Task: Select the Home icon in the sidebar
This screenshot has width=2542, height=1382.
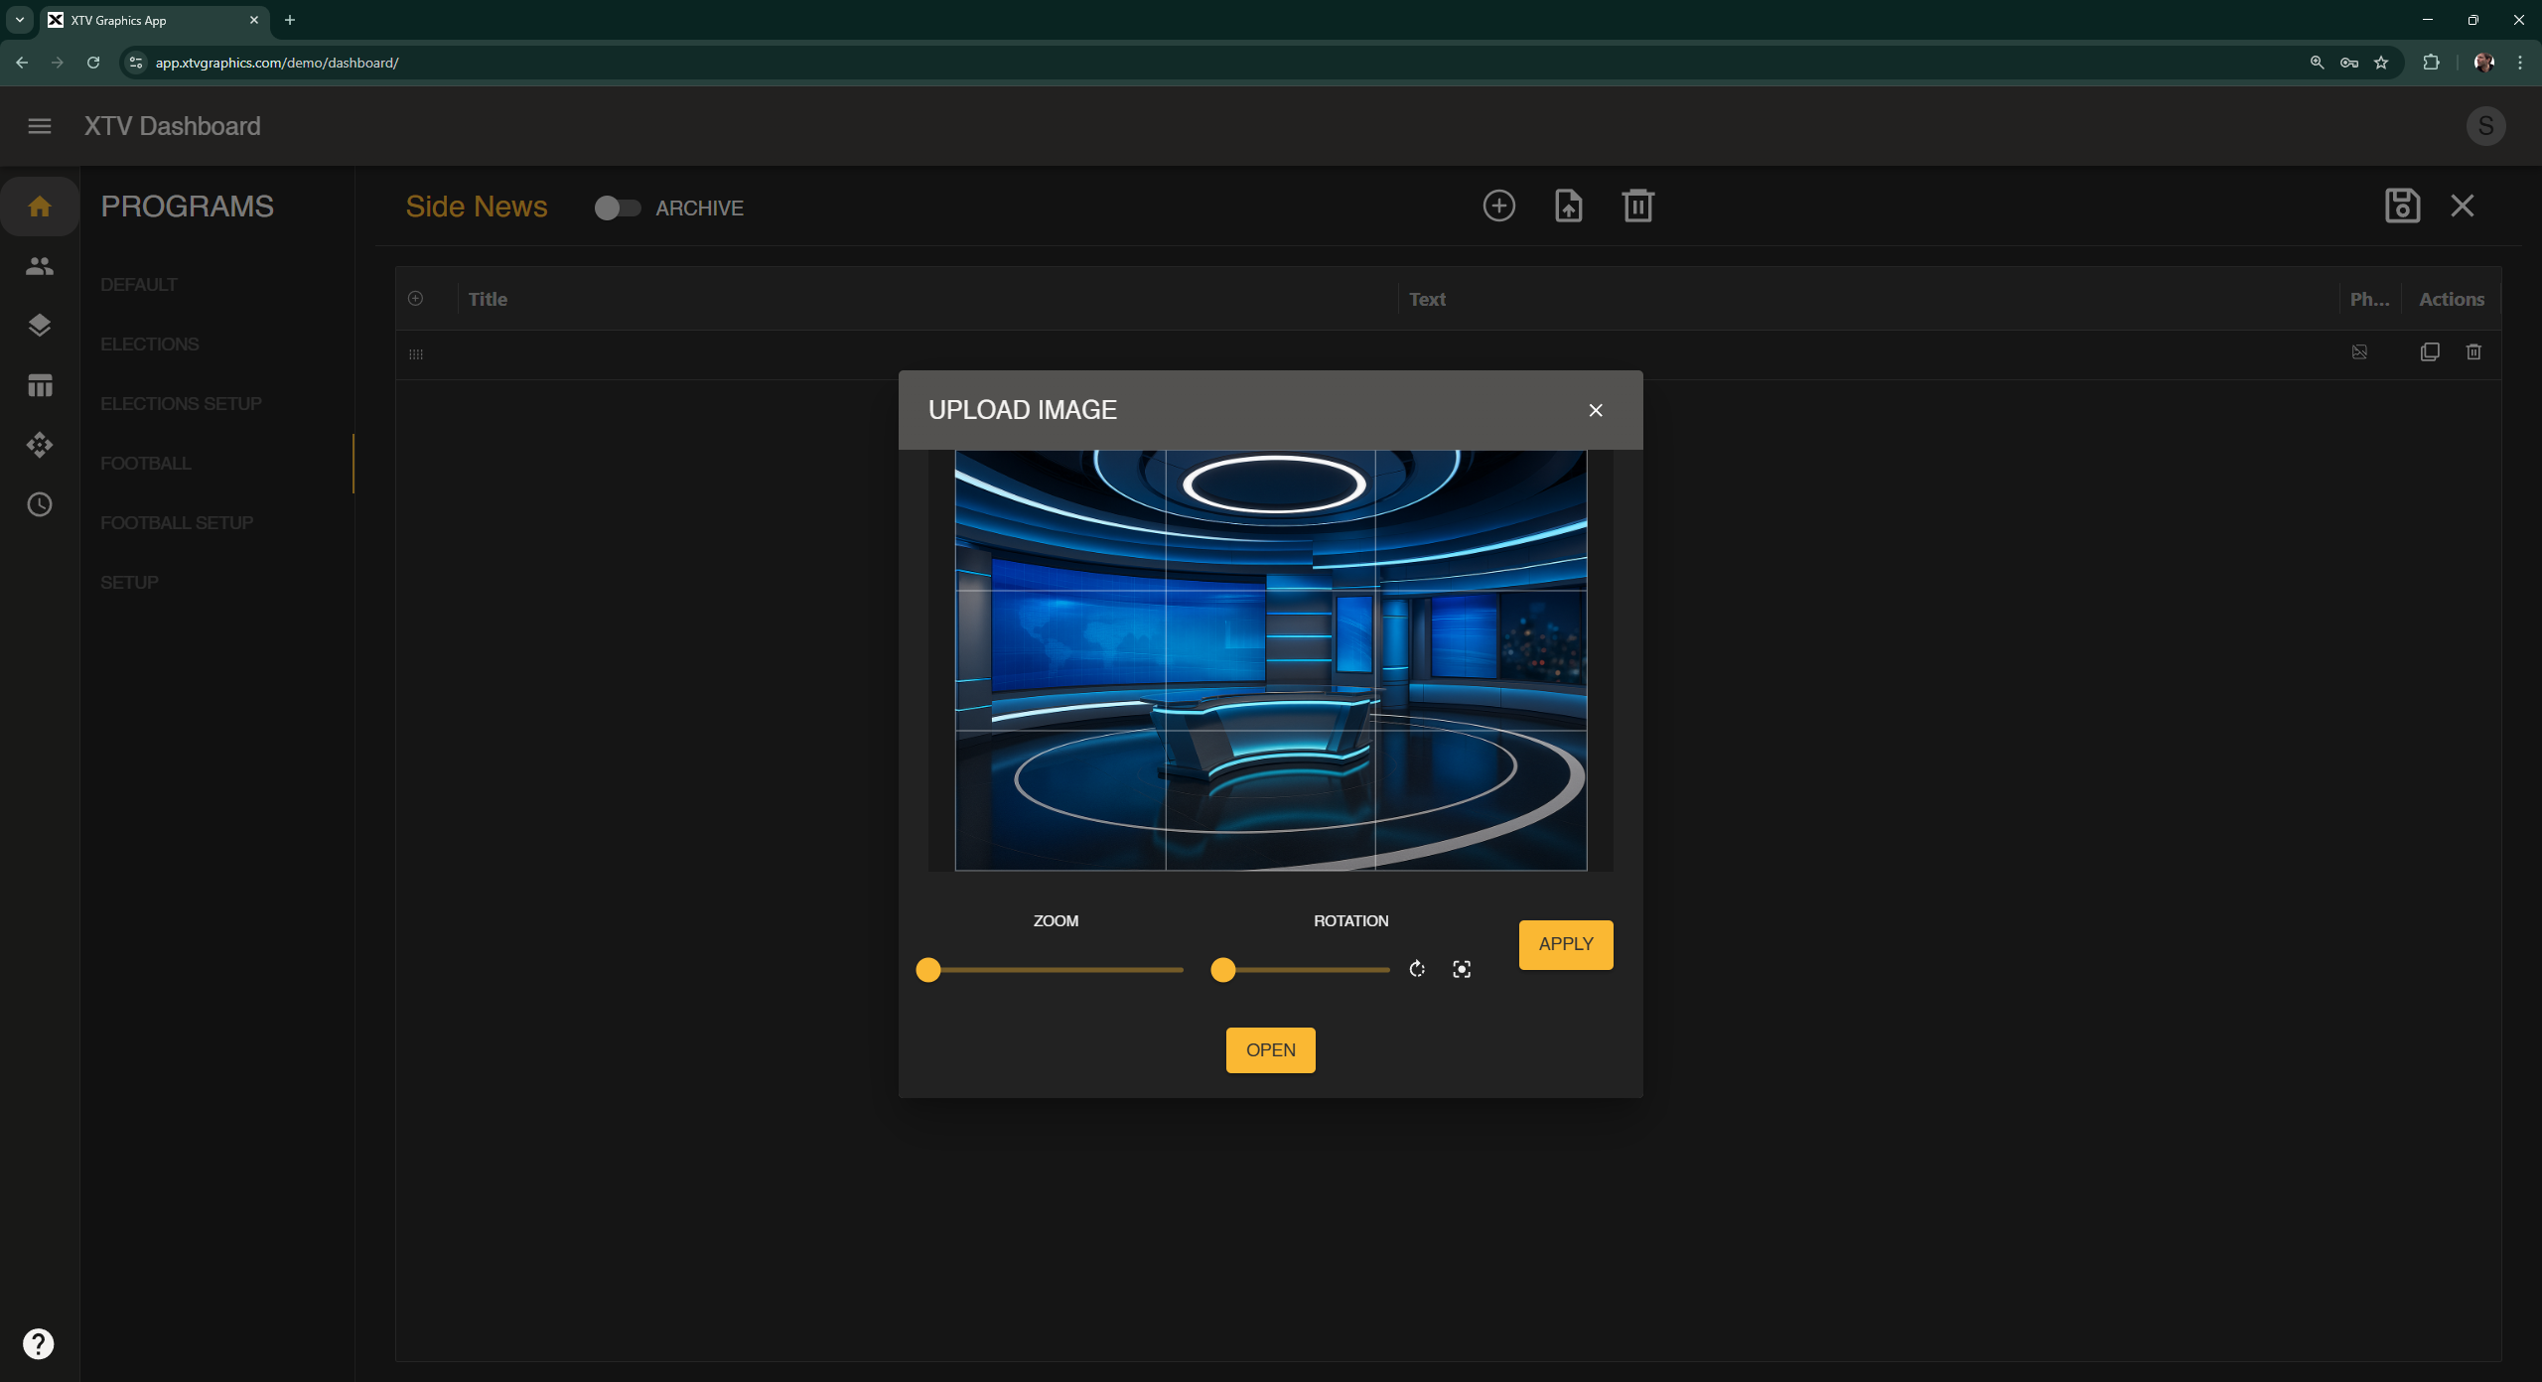Action: [x=40, y=206]
